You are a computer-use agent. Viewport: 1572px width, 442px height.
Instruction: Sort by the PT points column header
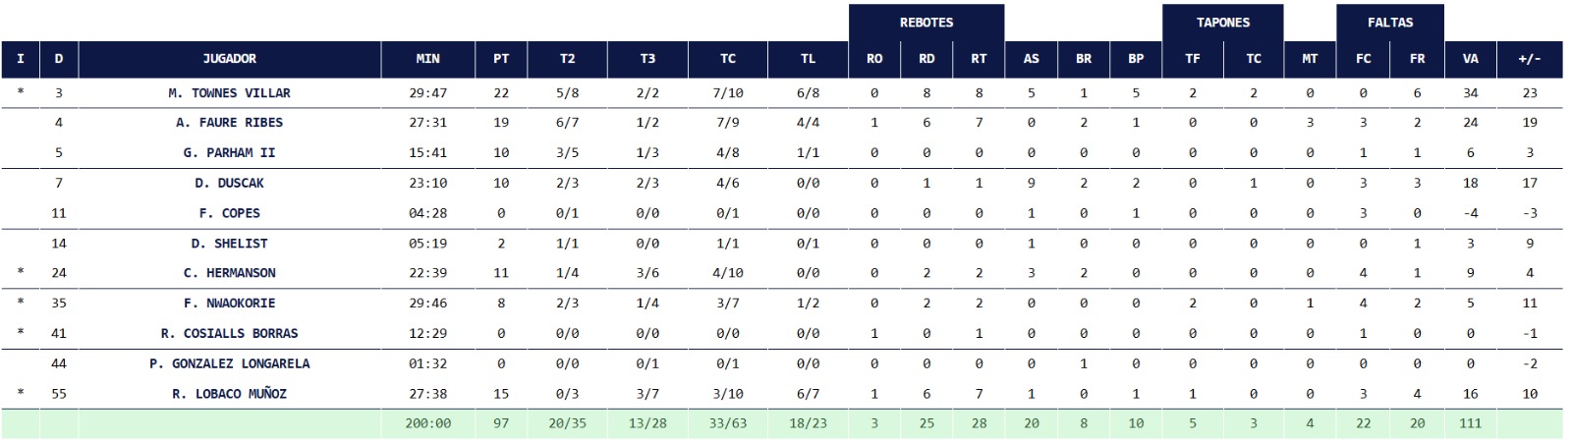coord(501,59)
